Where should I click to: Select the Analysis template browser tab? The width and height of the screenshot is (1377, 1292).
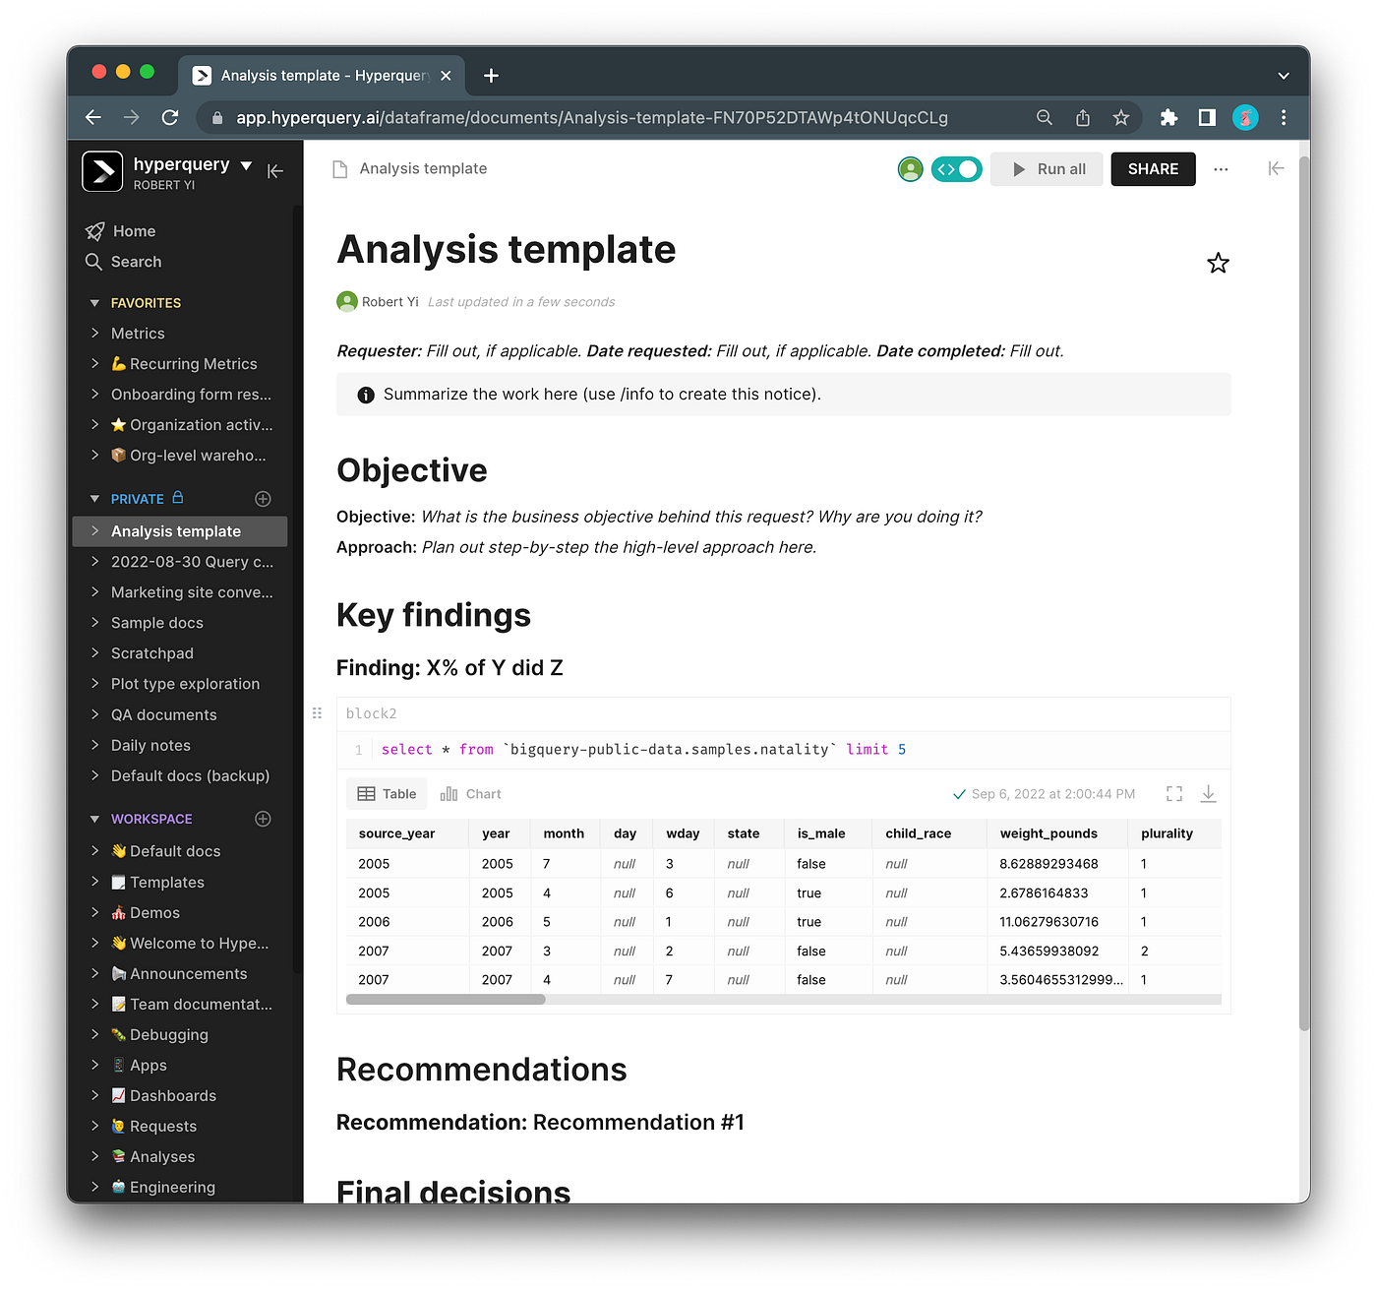click(315, 75)
